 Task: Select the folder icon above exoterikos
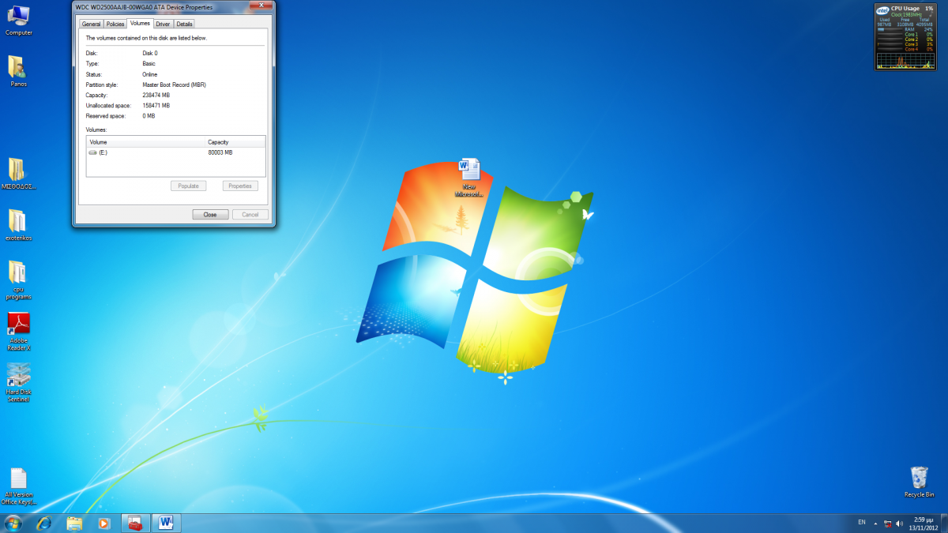coord(17,174)
